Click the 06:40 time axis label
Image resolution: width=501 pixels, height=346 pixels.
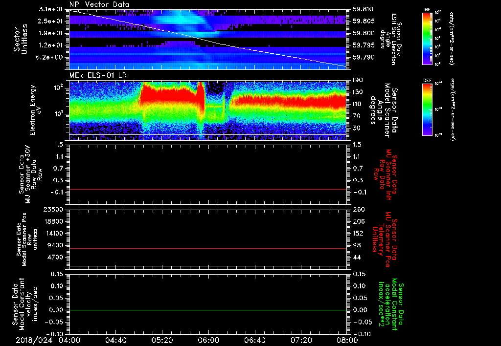tap(254, 340)
